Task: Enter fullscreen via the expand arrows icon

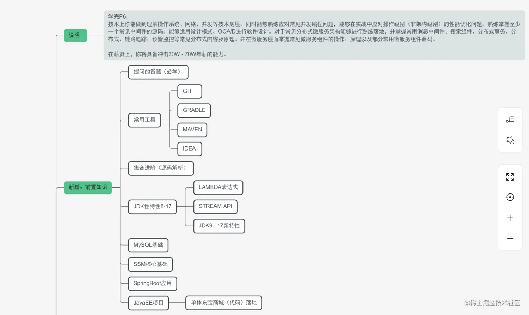Action: point(510,177)
